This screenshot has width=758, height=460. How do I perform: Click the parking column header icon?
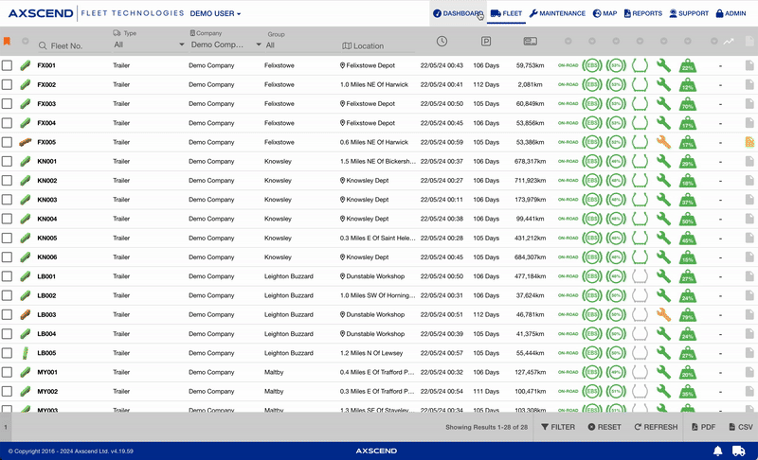(486, 42)
